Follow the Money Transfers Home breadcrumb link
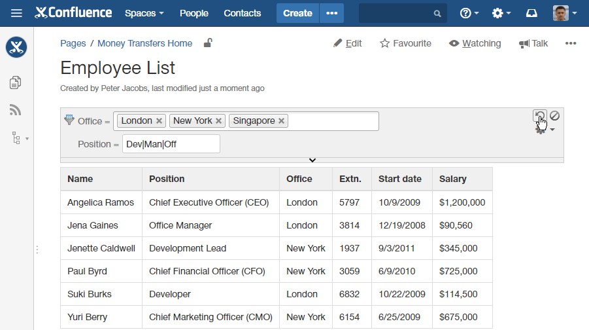Image resolution: width=589 pixels, height=330 pixels. [x=144, y=43]
